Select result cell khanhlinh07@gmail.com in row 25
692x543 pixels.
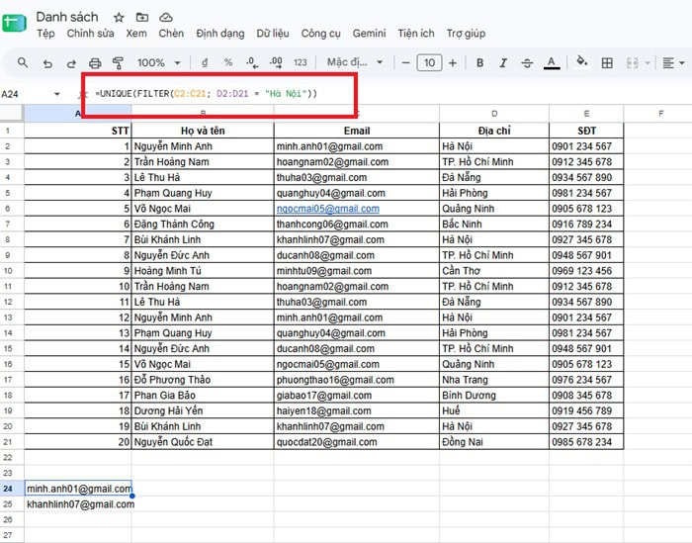point(80,504)
